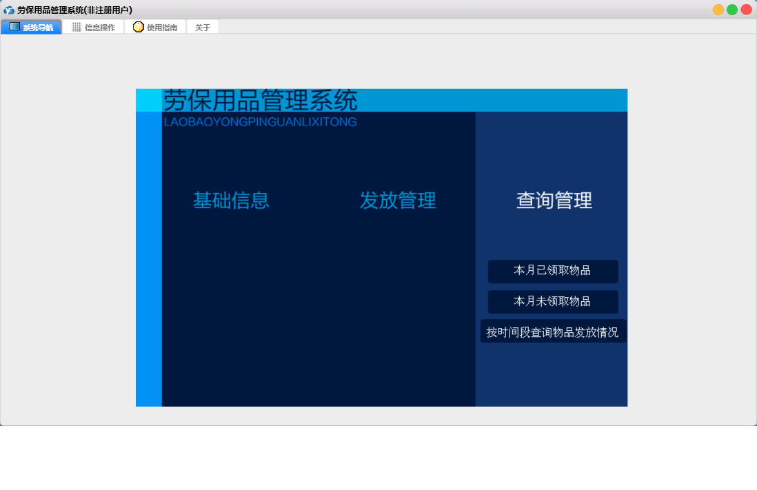Viewport: 757px width, 490px height.
Task: Click the question mark icon on 使用指南 tab
Action: click(x=139, y=27)
